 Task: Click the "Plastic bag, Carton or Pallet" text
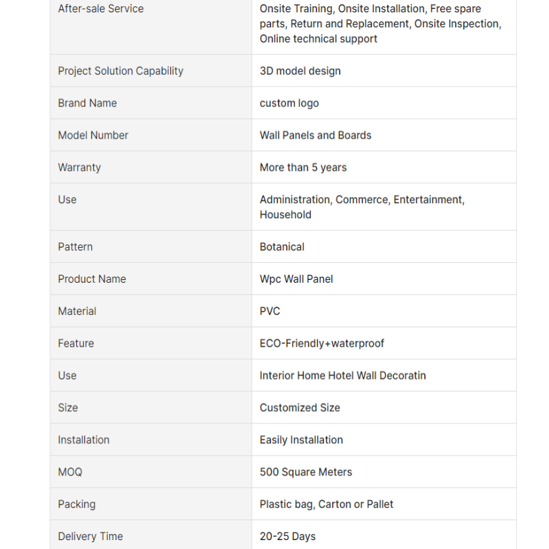327,504
